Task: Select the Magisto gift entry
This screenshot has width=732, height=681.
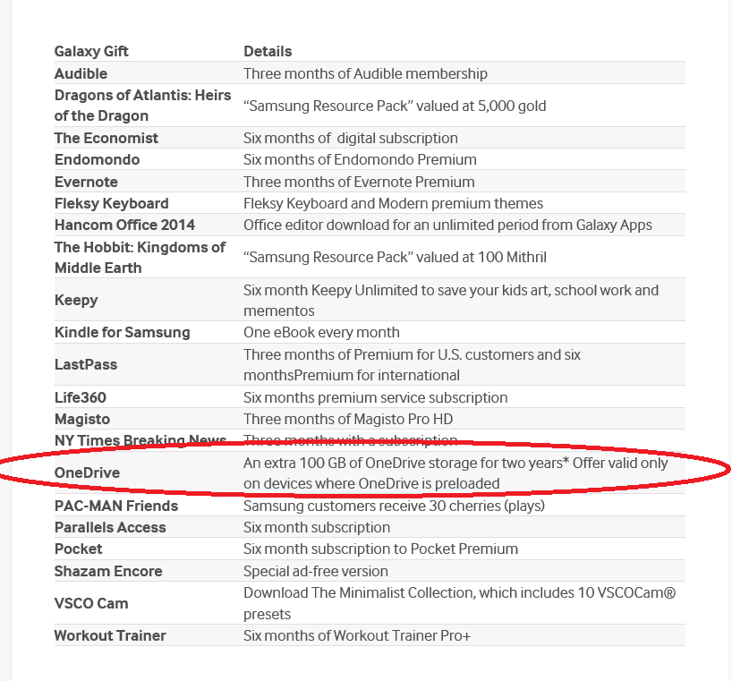Action: [82, 419]
